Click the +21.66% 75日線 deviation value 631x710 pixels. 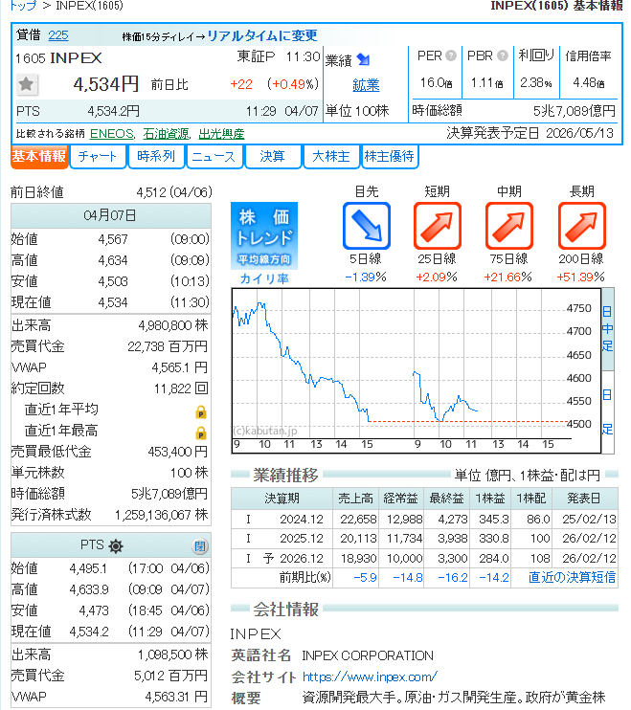[507, 277]
